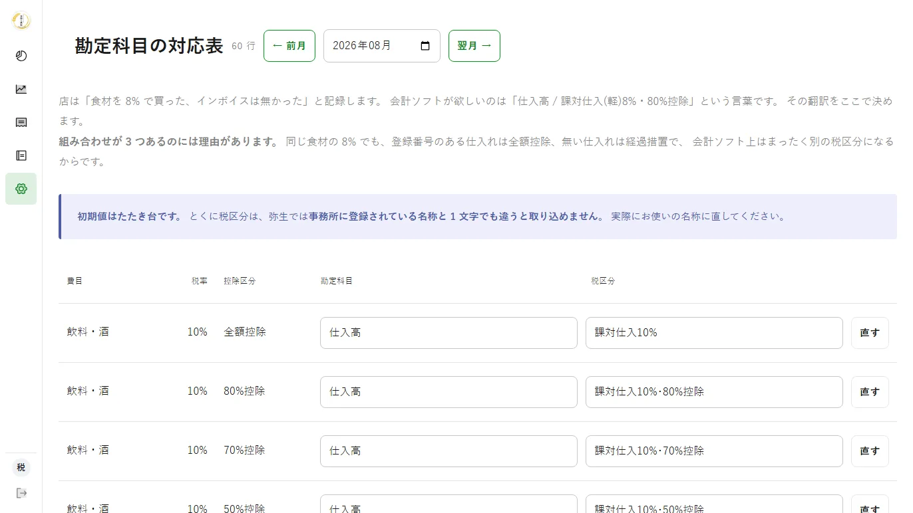This screenshot has width=913, height=513.
Task: Edit 勘定科目 field for 飲料・酒 全額控除 row
Action: coord(449,333)
